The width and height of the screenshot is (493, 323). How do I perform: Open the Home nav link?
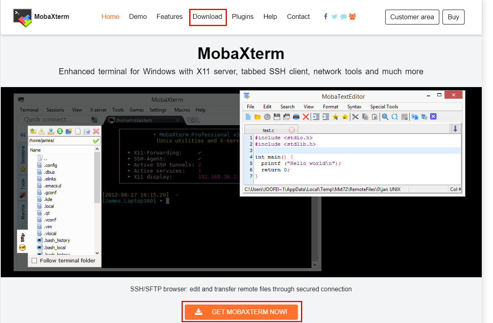[x=110, y=17]
